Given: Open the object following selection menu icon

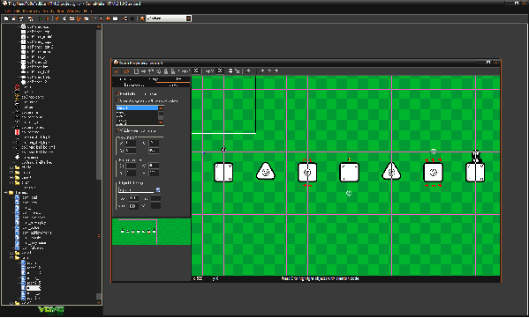Looking at the screenshot, I should [157, 190].
